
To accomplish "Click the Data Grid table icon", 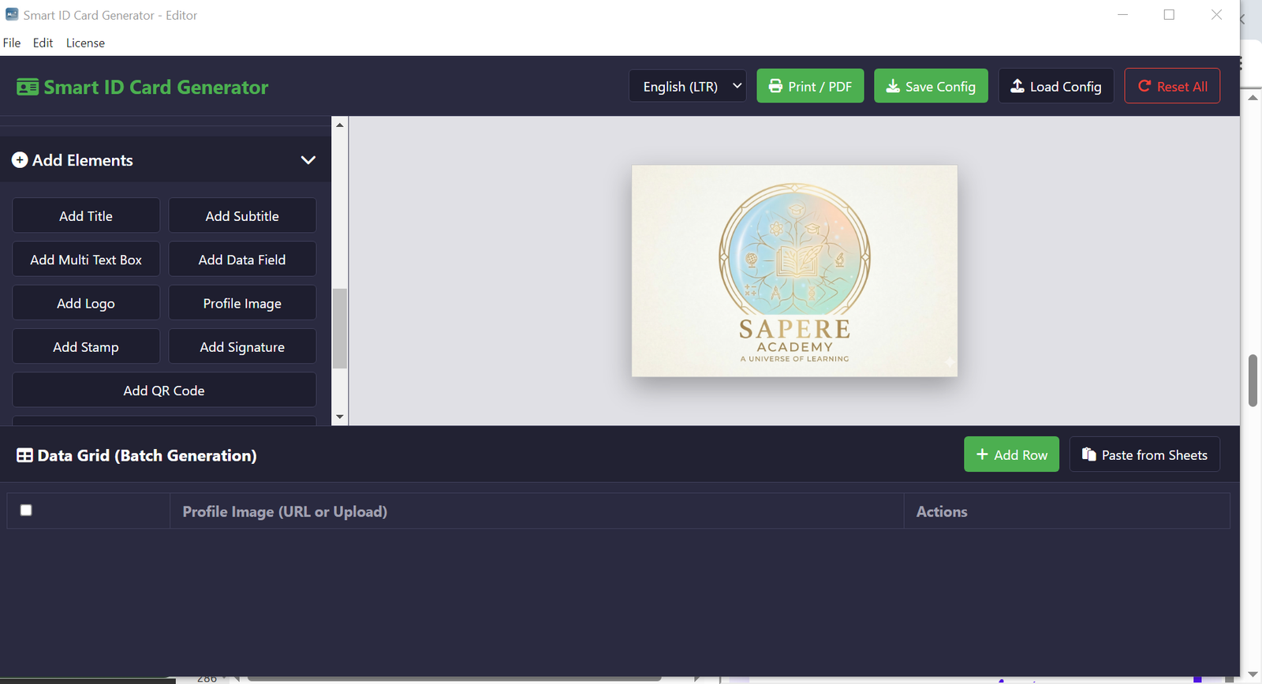I will click(x=25, y=455).
